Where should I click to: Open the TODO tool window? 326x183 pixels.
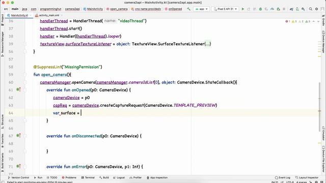coord(52,177)
